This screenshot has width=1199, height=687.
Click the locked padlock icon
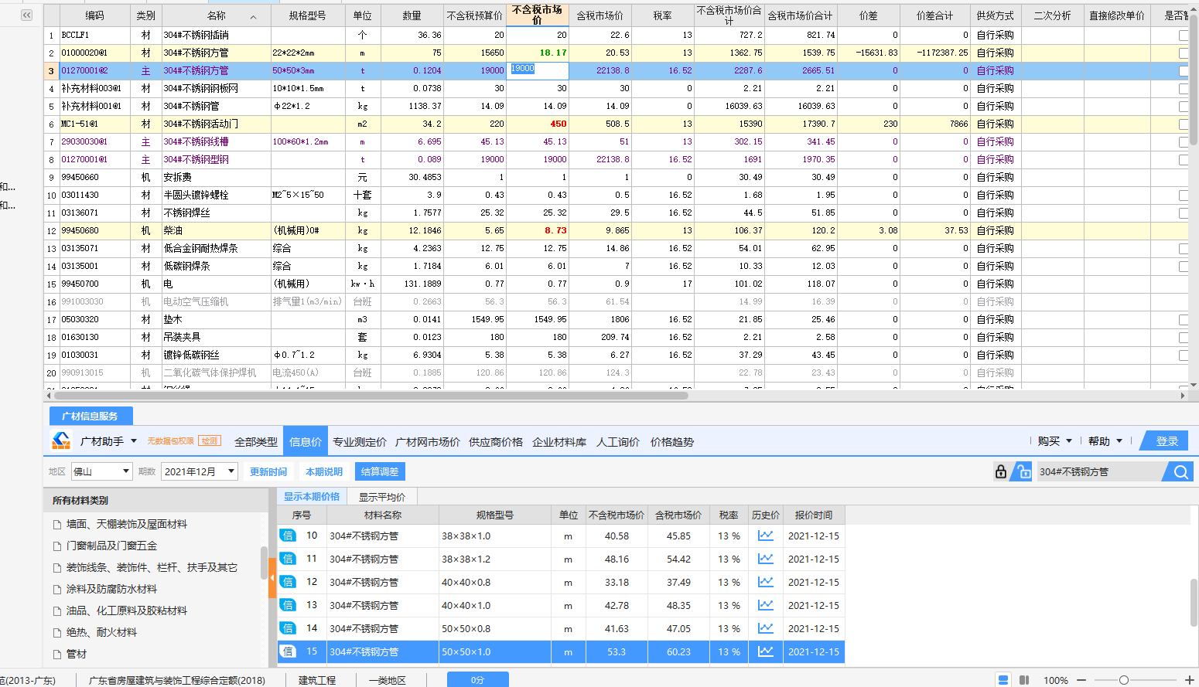(x=1000, y=471)
